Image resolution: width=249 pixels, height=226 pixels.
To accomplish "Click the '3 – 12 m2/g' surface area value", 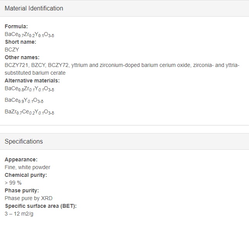I will pyautogui.click(x=19, y=214).
